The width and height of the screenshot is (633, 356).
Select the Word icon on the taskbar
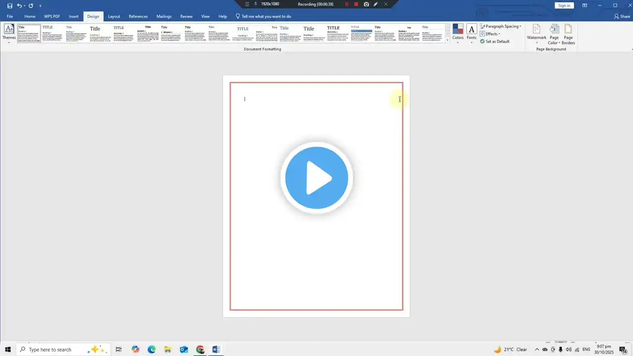[x=216, y=350]
